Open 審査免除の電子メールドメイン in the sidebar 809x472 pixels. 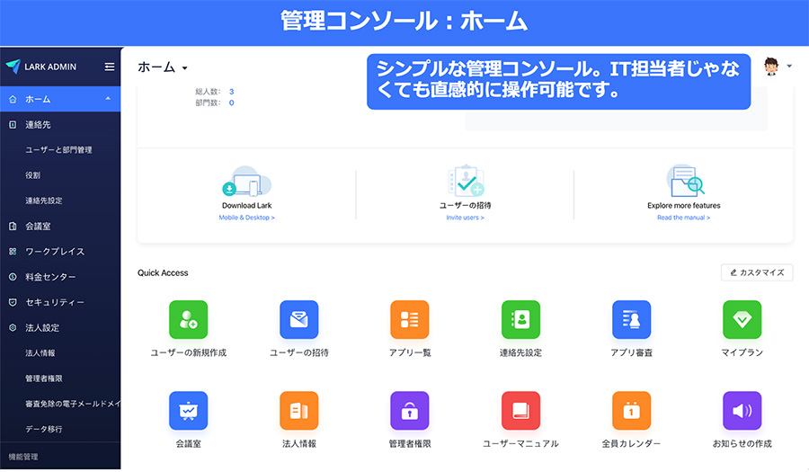(x=73, y=404)
